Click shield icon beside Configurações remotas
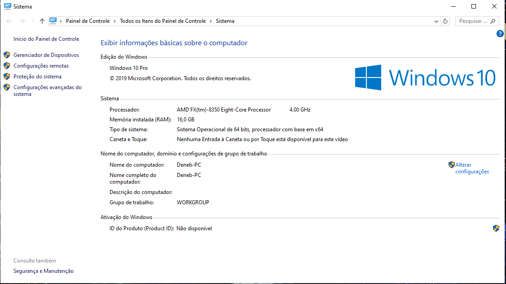 coord(7,66)
